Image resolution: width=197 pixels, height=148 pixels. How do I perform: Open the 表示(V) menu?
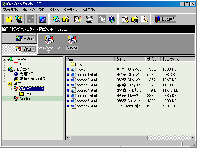click(x=29, y=10)
